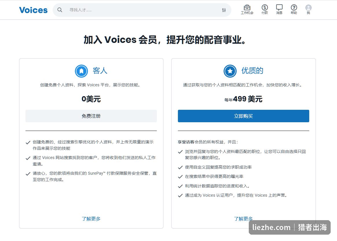Click the 优质的 plan title
Viewport: 337px width, 241px height.
pyautogui.click(x=252, y=71)
